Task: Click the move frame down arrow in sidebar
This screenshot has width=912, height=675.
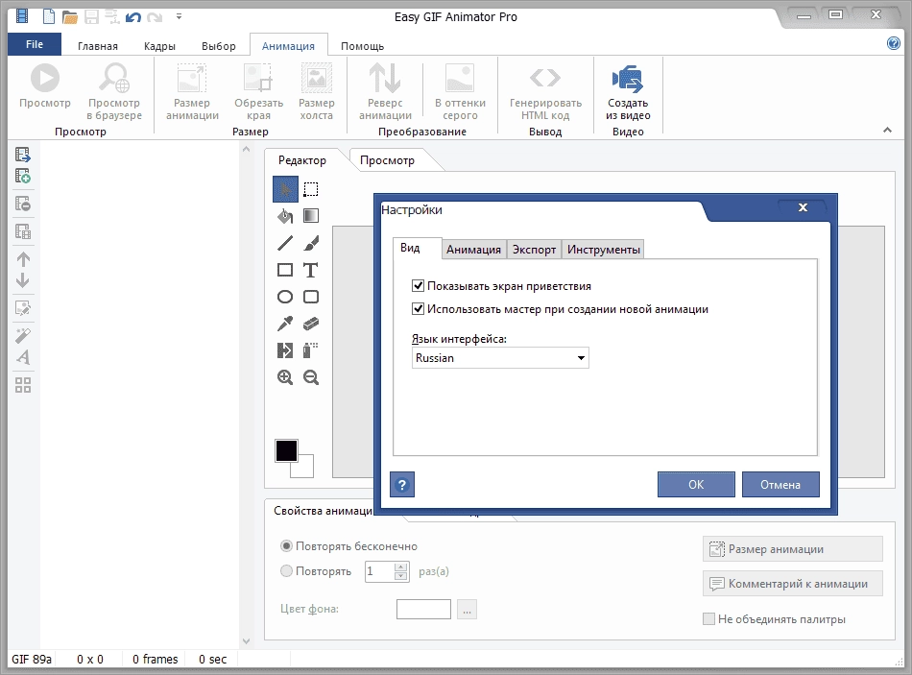Action: (x=23, y=280)
